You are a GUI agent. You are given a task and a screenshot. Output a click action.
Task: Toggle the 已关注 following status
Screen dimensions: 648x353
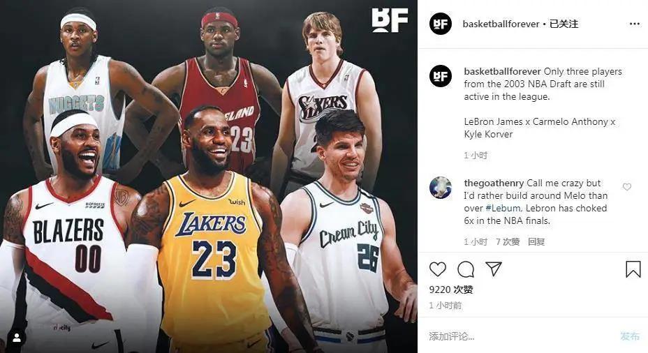(x=564, y=24)
